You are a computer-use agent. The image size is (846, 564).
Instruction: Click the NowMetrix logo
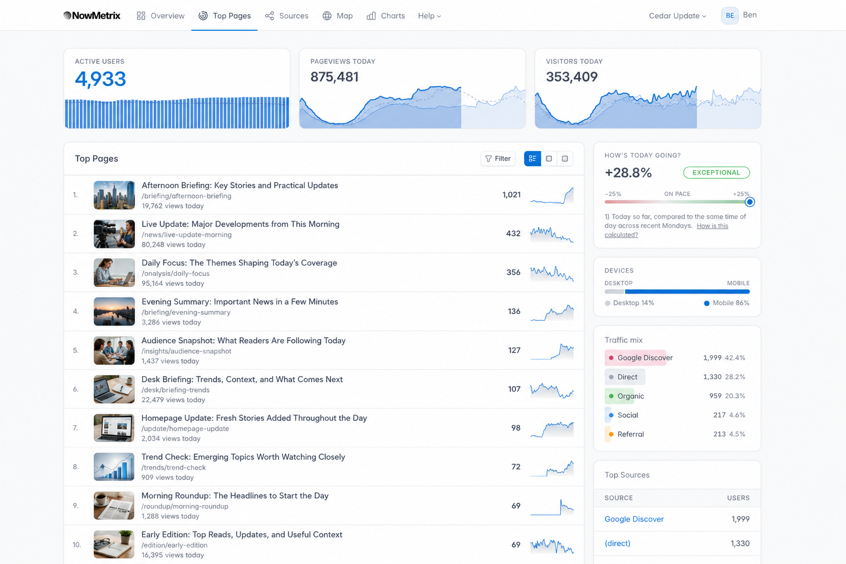pyautogui.click(x=92, y=15)
